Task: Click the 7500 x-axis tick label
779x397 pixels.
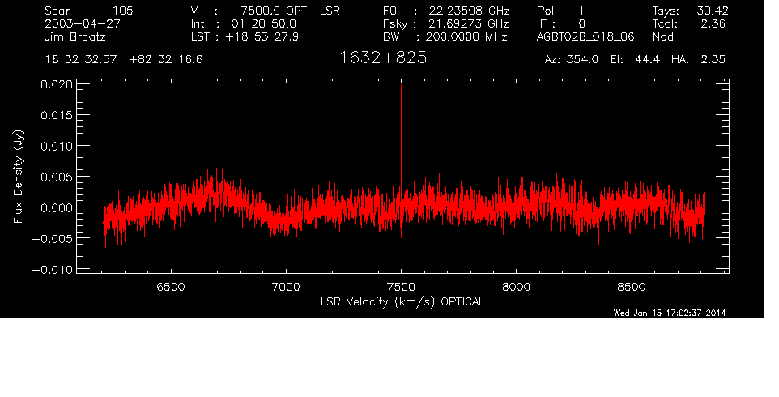Action: [x=401, y=287]
